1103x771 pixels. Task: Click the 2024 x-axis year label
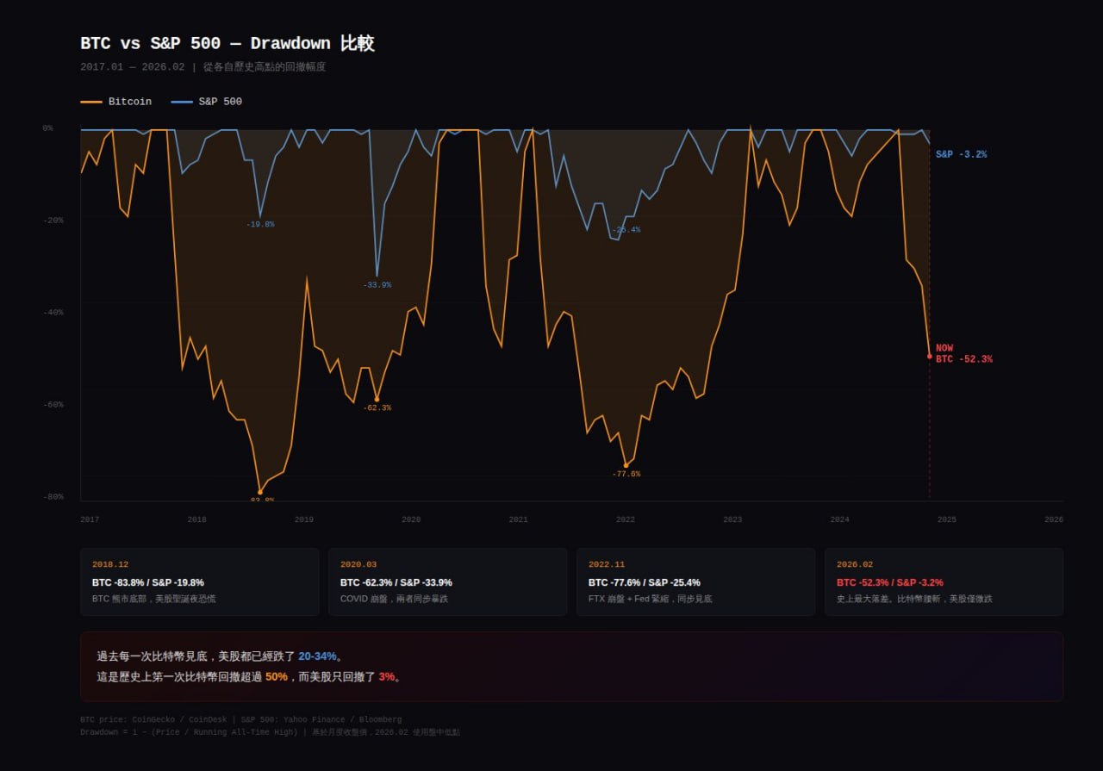839,519
